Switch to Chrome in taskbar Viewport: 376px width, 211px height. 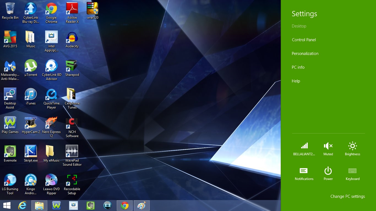[125, 206]
